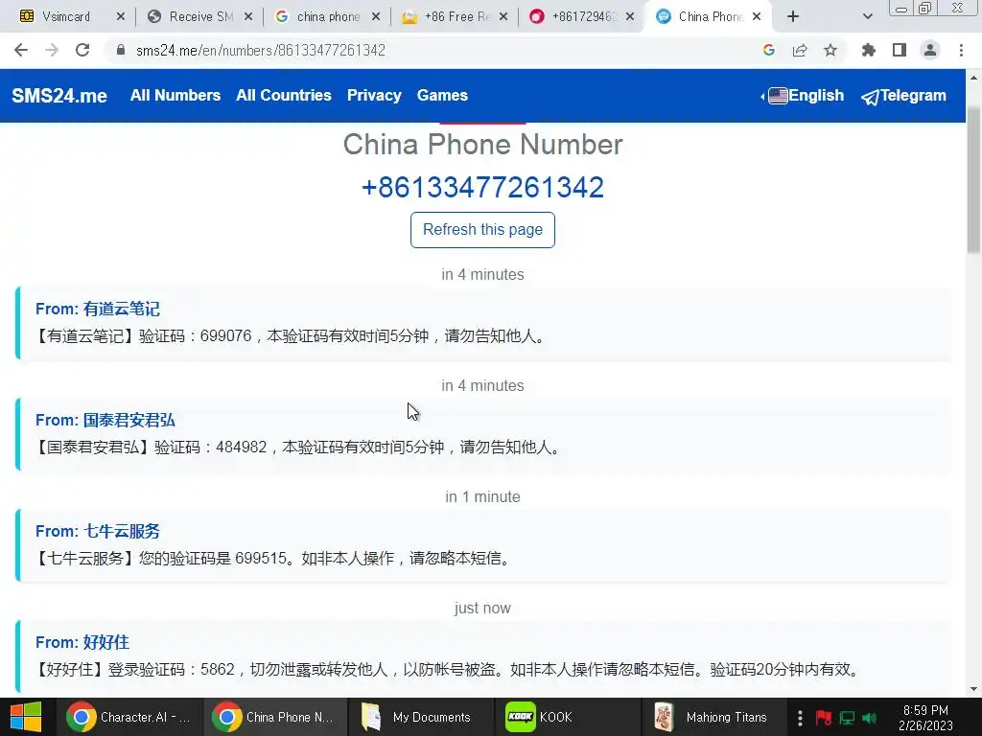
Task: Go back to previous page
Action: point(21,50)
